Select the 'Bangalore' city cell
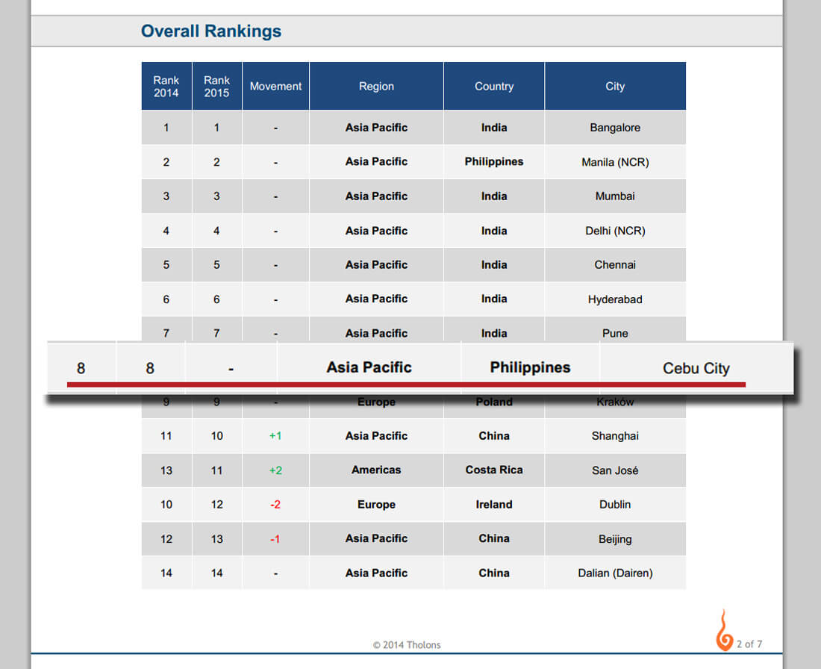This screenshot has width=821, height=669. (x=615, y=128)
